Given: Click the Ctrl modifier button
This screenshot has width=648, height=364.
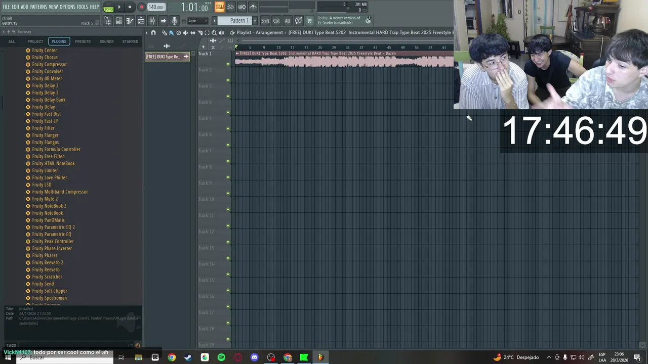Looking at the screenshot, I should click(x=276, y=21).
